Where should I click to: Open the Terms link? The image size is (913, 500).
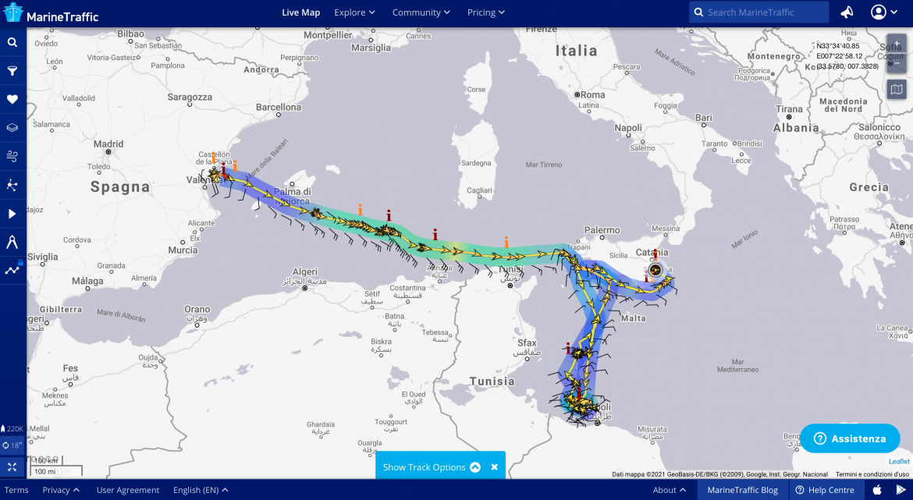16,490
